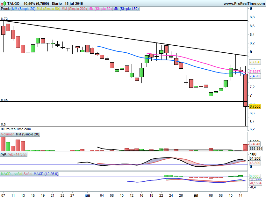Open the Diario timeframe selector

58,3
